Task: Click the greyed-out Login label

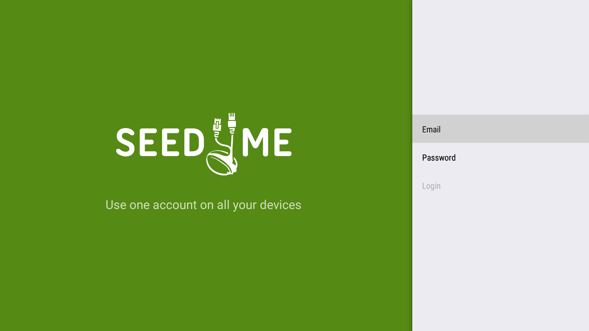Action: tap(431, 186)
